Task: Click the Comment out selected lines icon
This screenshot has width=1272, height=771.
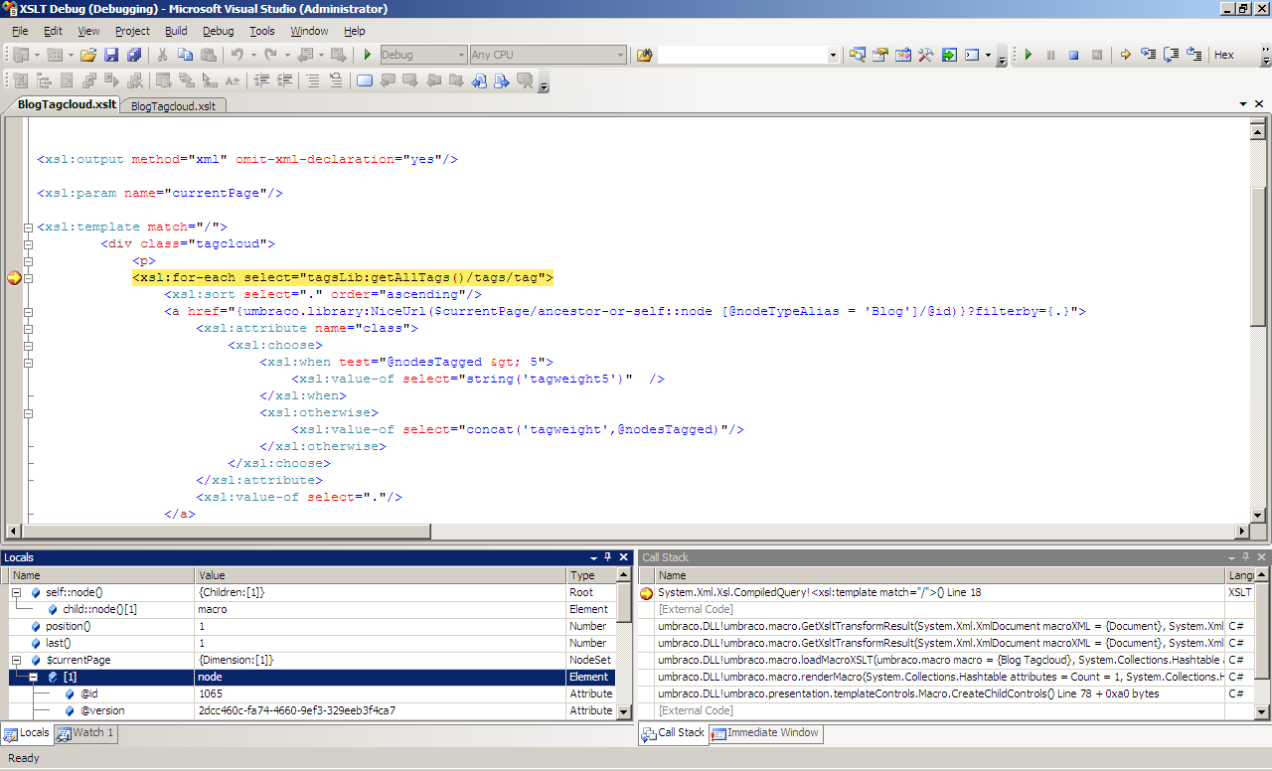Action: 312,80
